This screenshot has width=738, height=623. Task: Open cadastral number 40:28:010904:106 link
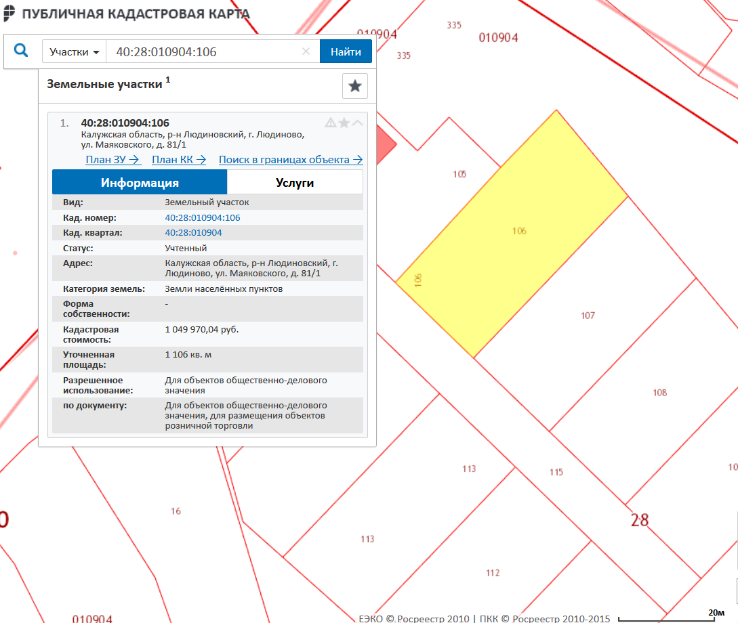203,218
